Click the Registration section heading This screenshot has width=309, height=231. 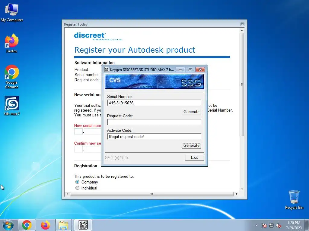point(85,166)
